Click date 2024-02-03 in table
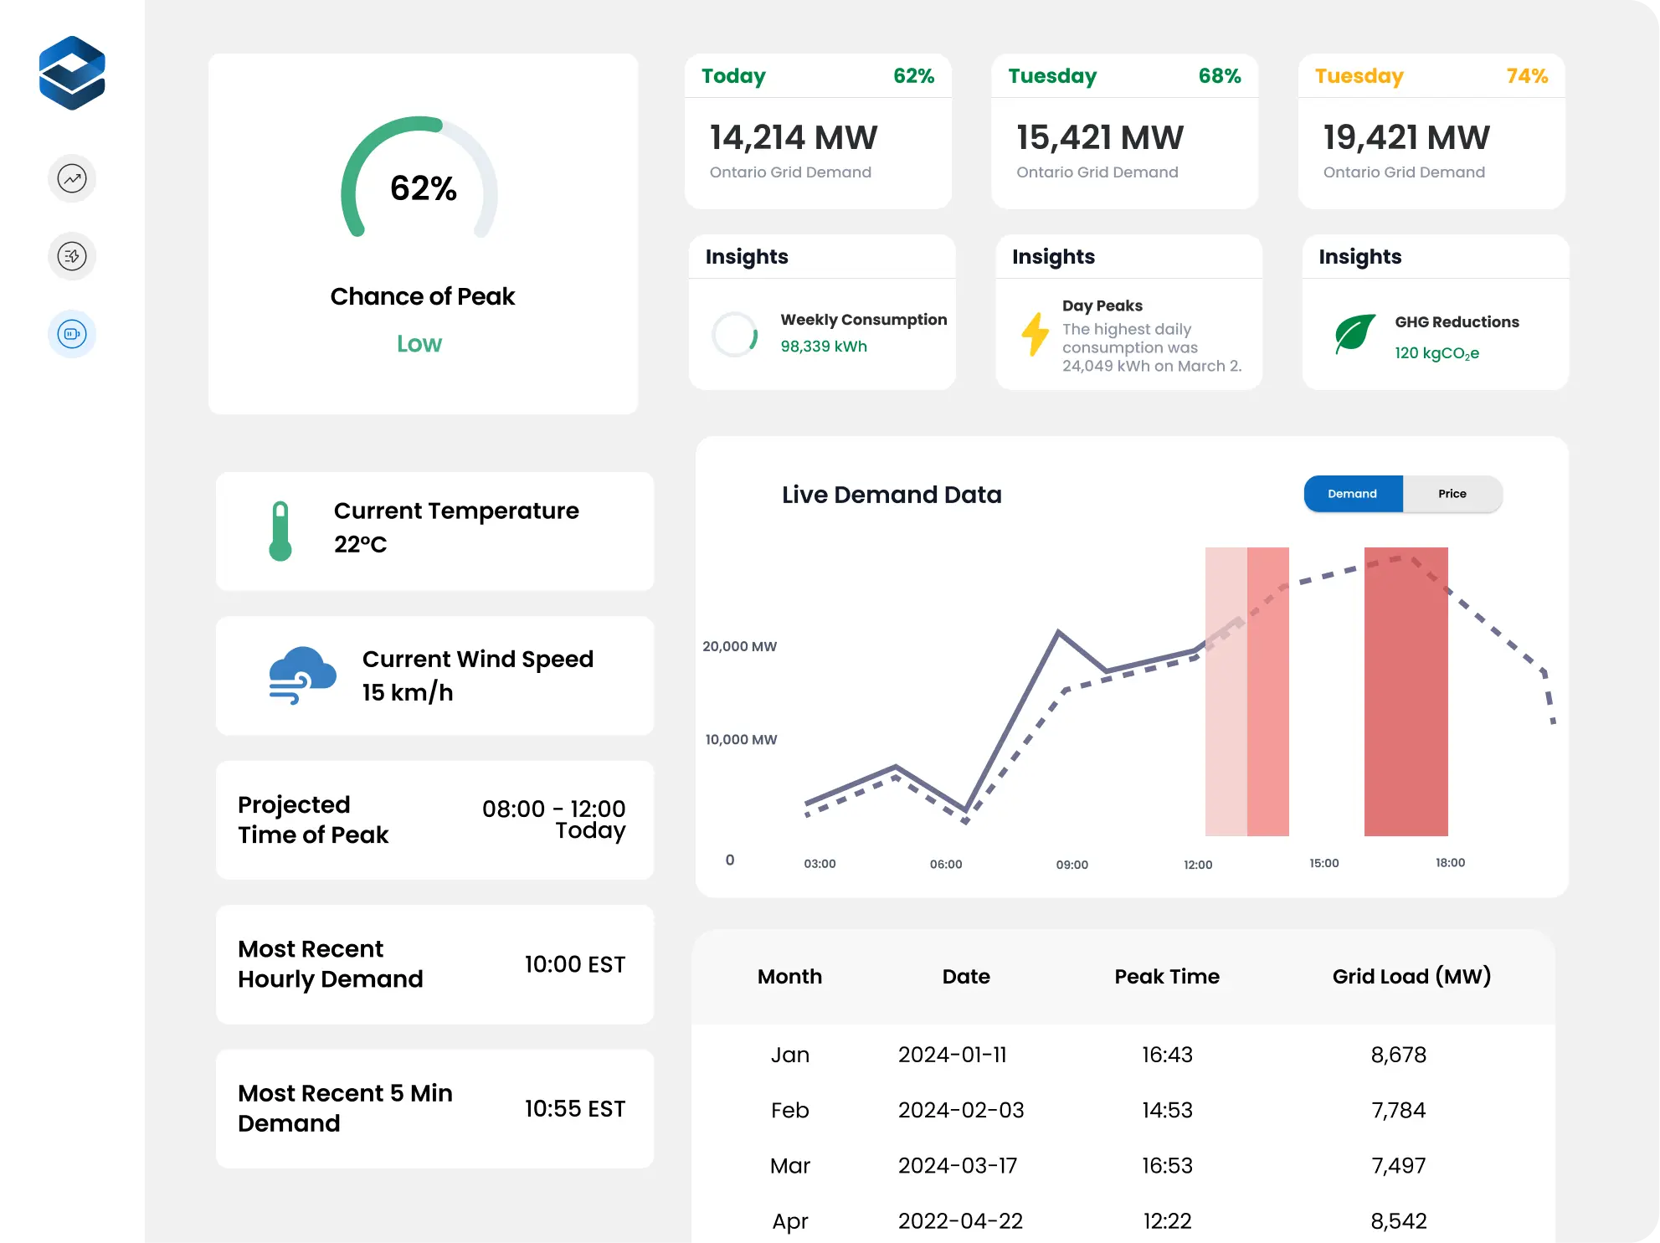The width and height of the screenshot is (1660, 1243). (961, 1110)
